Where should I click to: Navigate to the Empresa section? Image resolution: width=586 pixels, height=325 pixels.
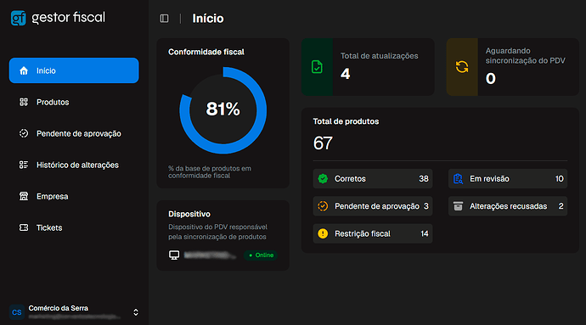pos(74,196)
